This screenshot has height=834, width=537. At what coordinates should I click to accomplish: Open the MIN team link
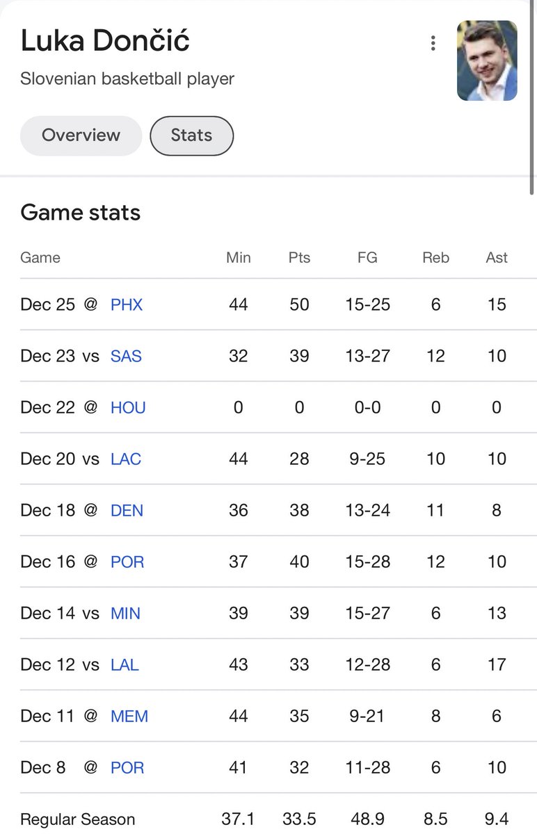pyautogui.click(x=125, y=613)
